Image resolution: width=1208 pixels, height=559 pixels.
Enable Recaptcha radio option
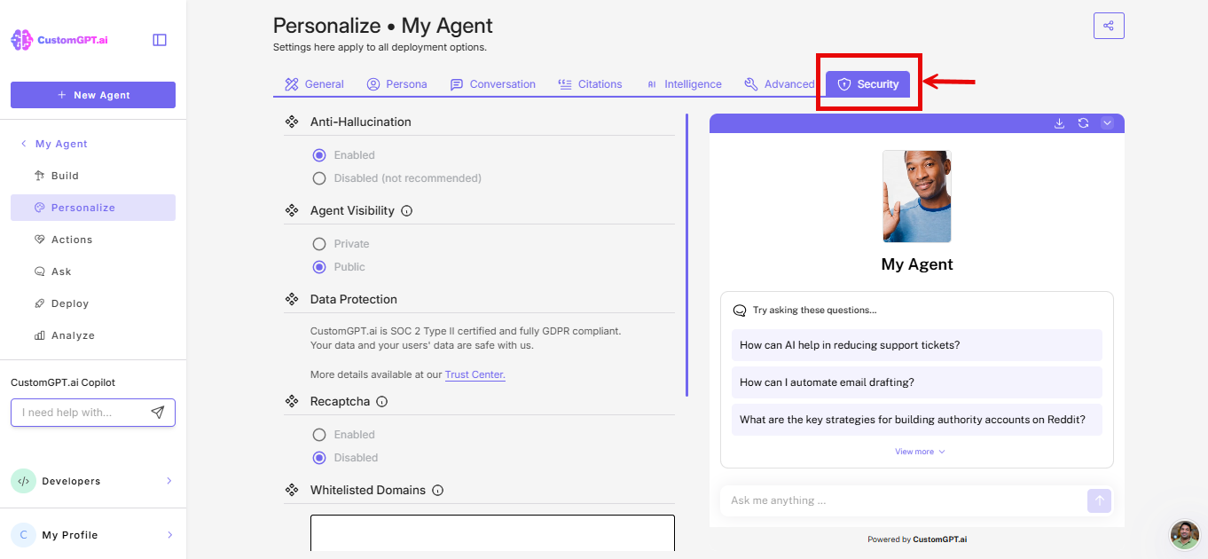pos(319,435)
